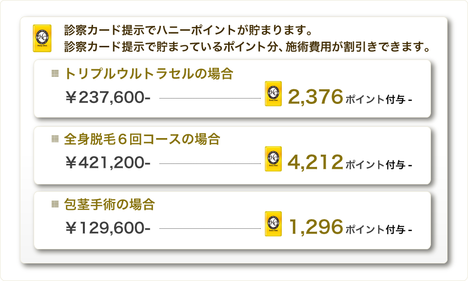Click bullet square before トリプルウルトラセルの場合
Viewport: 468px width, 281px height.
coord(55,74)
